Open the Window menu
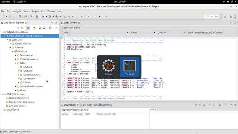 pos(51,11)
